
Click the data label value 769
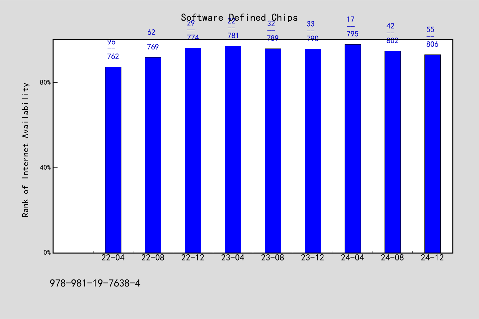point(153,47)
